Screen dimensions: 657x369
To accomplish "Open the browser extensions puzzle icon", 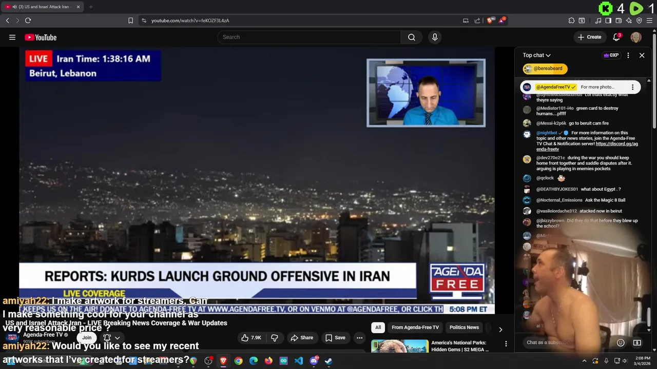I will point(571,20).
